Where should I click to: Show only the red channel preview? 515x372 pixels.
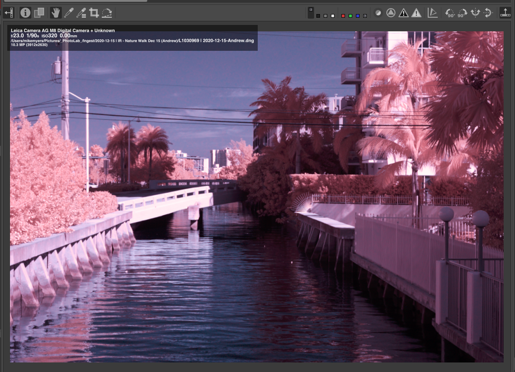pyautogui.click(x=343, y=16)
